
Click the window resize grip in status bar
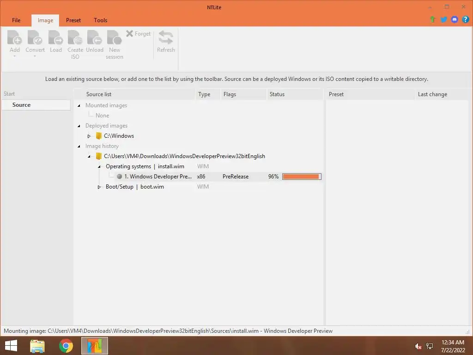(467, 332)
